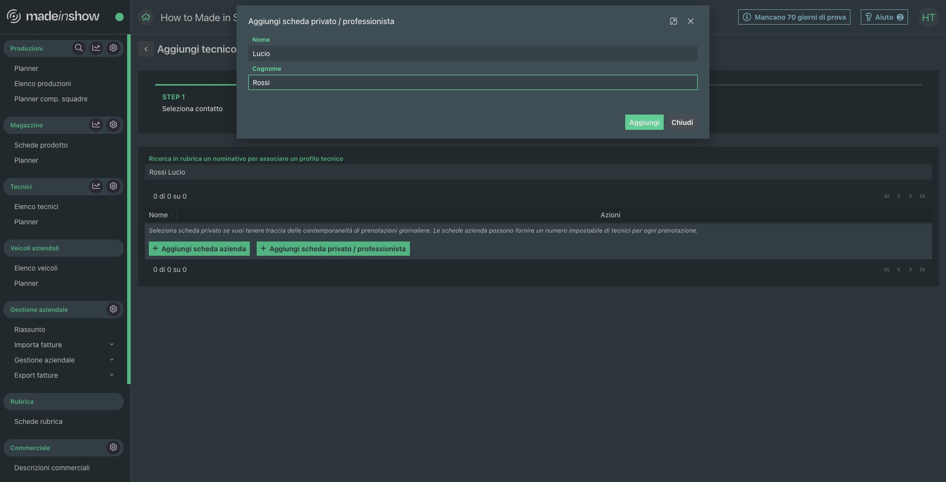Open the Produzioni statistics chart icon
The image size is (946, 482).
96,48
